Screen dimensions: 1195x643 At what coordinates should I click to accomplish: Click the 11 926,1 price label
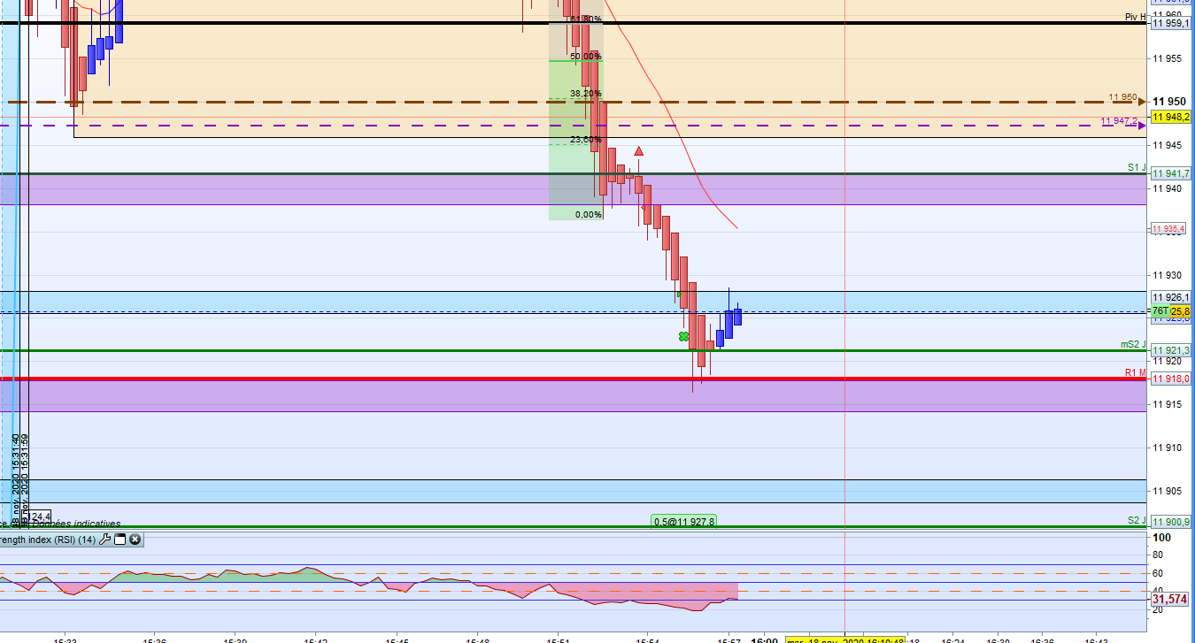(x=1170, y=297)
